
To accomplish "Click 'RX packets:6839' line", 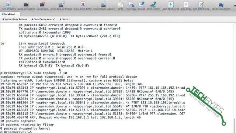I will pyautogui.click(x=68, y=25).
